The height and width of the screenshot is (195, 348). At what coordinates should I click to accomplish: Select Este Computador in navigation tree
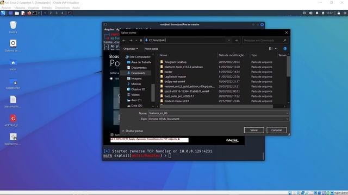(138, 57)
